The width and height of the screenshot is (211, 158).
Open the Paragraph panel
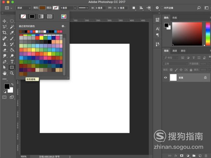pos(157,35)
